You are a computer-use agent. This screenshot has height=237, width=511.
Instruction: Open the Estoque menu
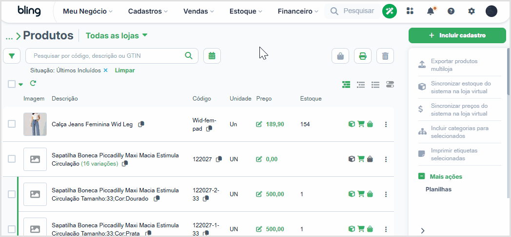pos(246,11)
